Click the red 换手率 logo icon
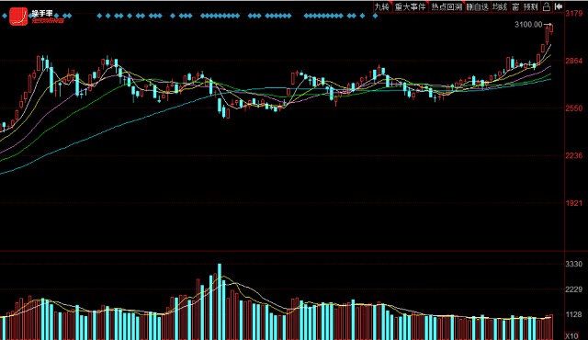 pyautogui.click(x=18, y=17)
